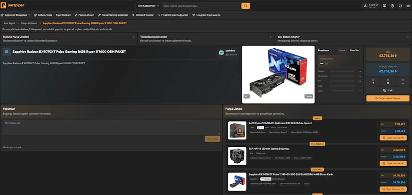Open the book icon in header

[x=384, y=6]
